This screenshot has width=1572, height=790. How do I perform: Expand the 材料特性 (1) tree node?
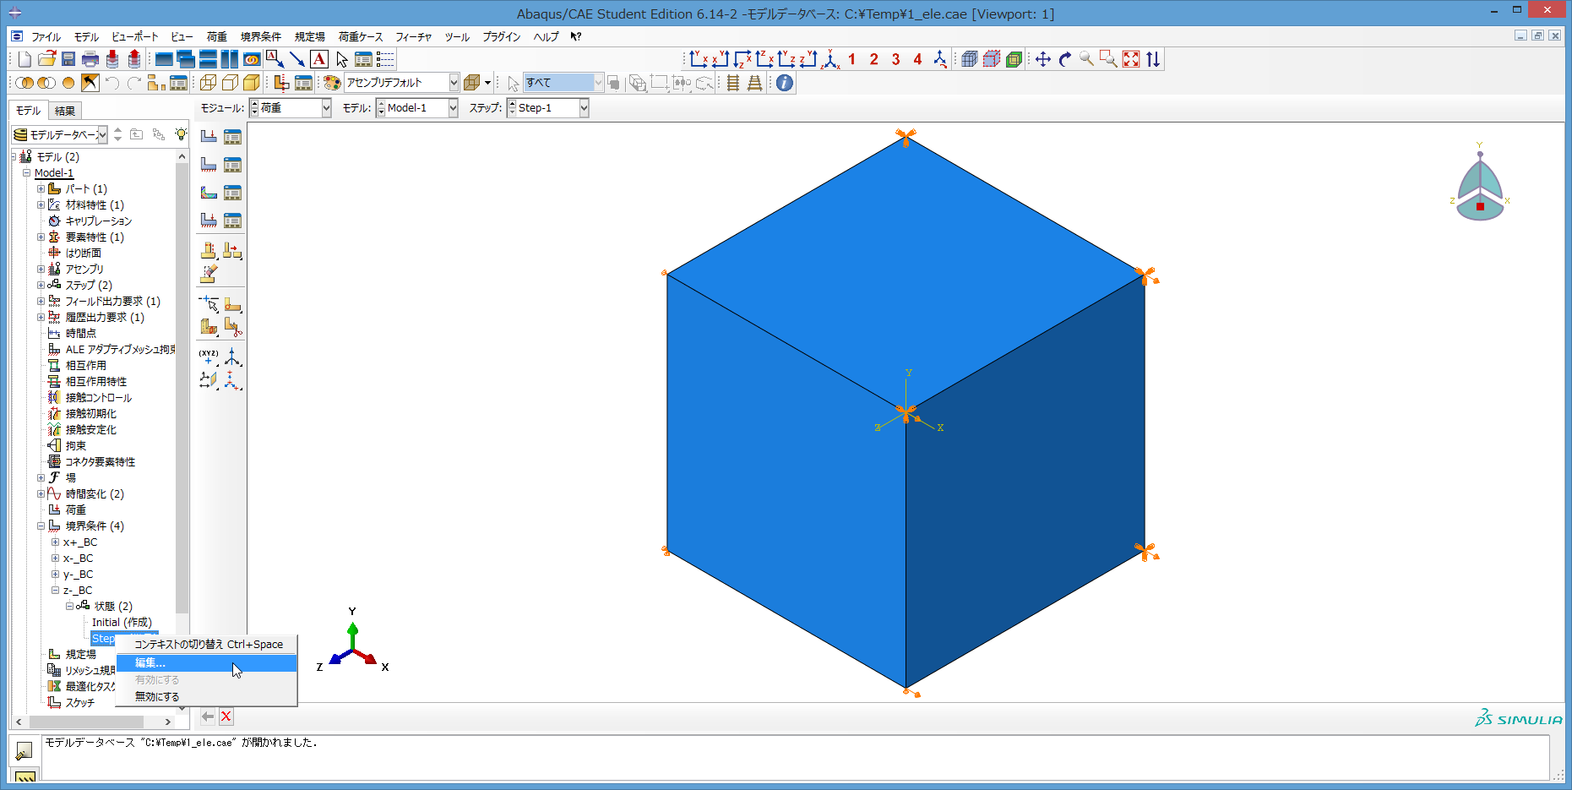click(41, 205)
